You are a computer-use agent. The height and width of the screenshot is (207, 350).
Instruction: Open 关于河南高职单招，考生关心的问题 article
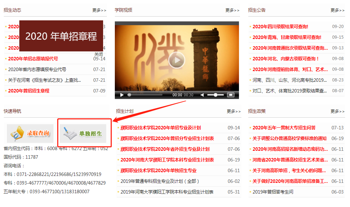(289, 170)
